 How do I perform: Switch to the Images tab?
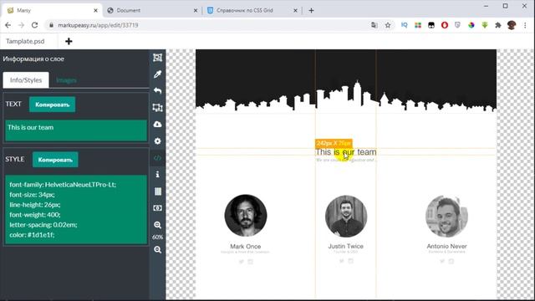66,80
